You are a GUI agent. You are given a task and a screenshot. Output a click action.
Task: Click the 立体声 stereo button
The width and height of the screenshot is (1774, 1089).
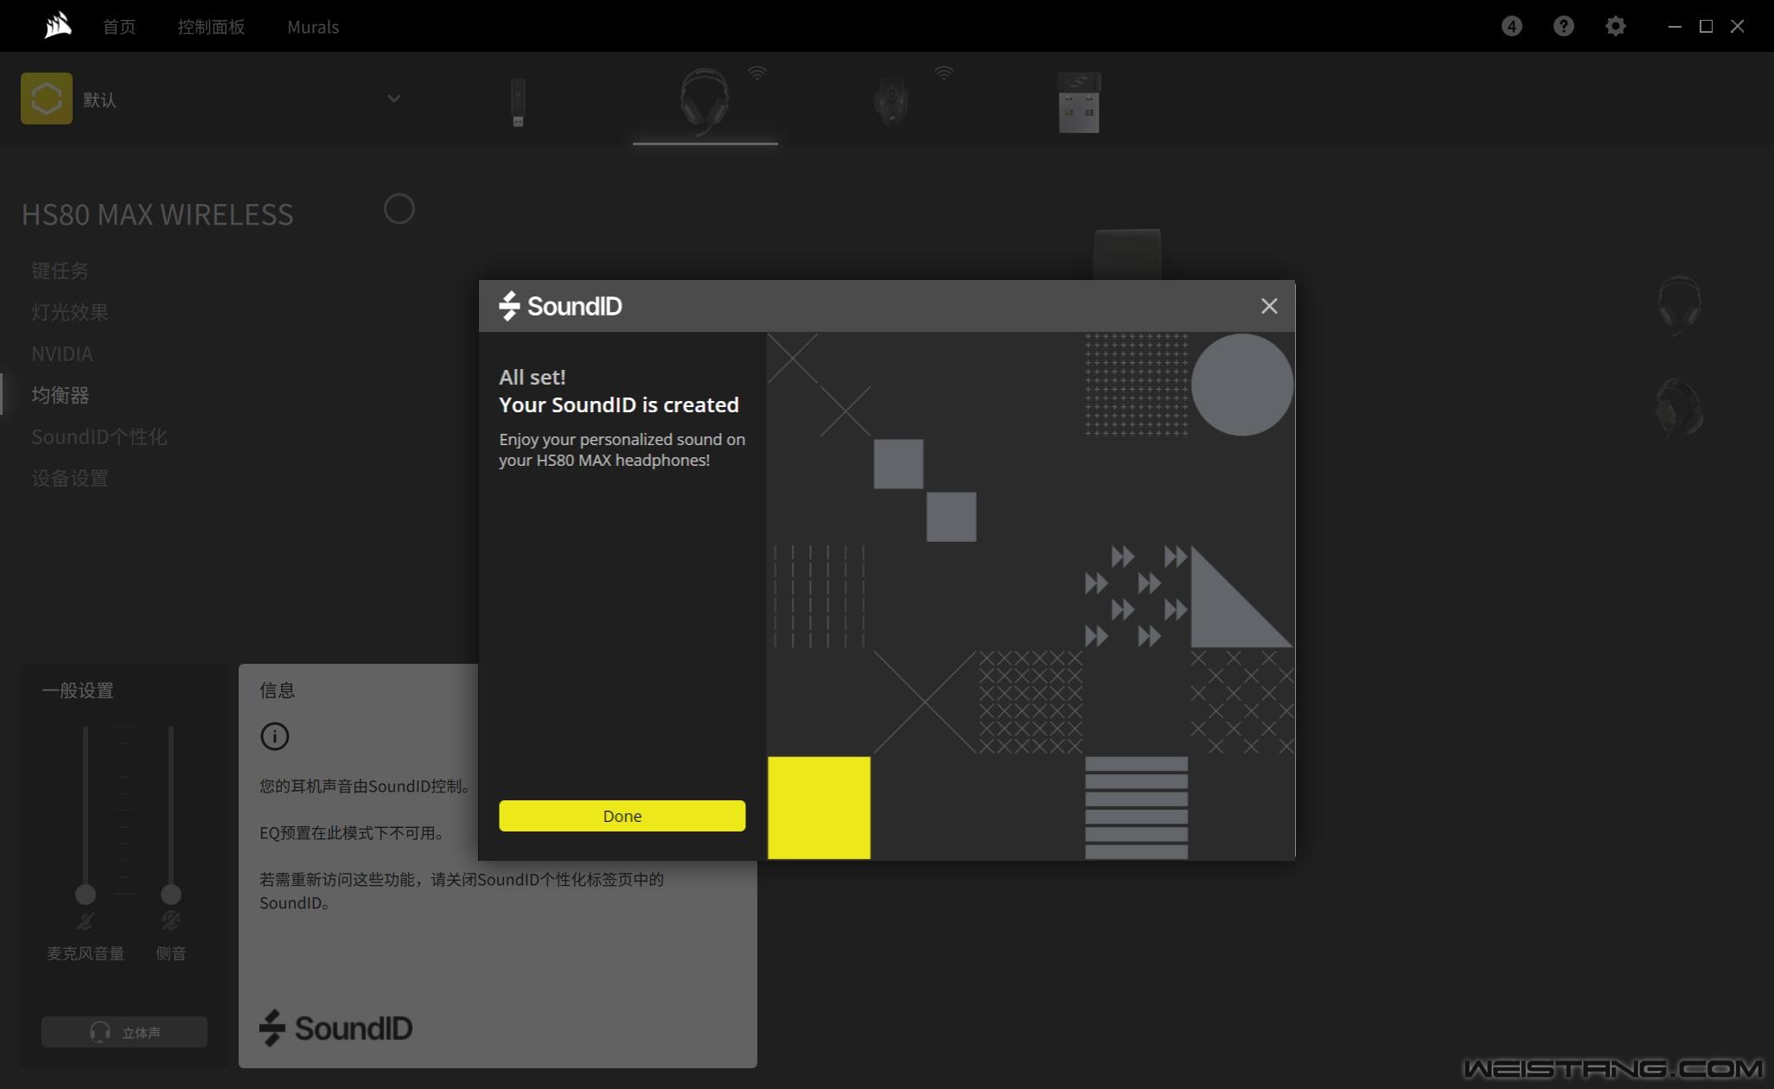tap(124, 1032)
